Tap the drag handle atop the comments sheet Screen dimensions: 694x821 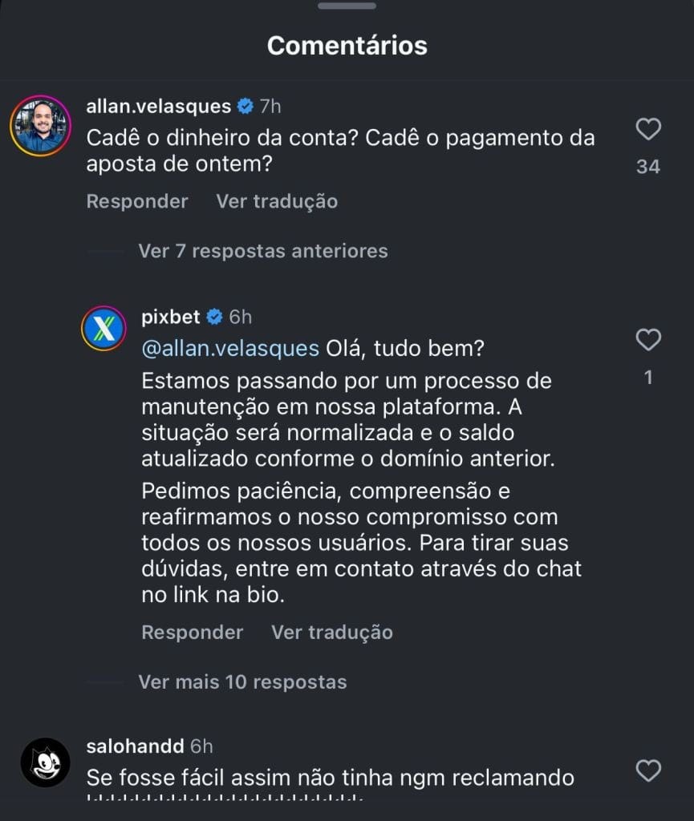coord(347,6)
